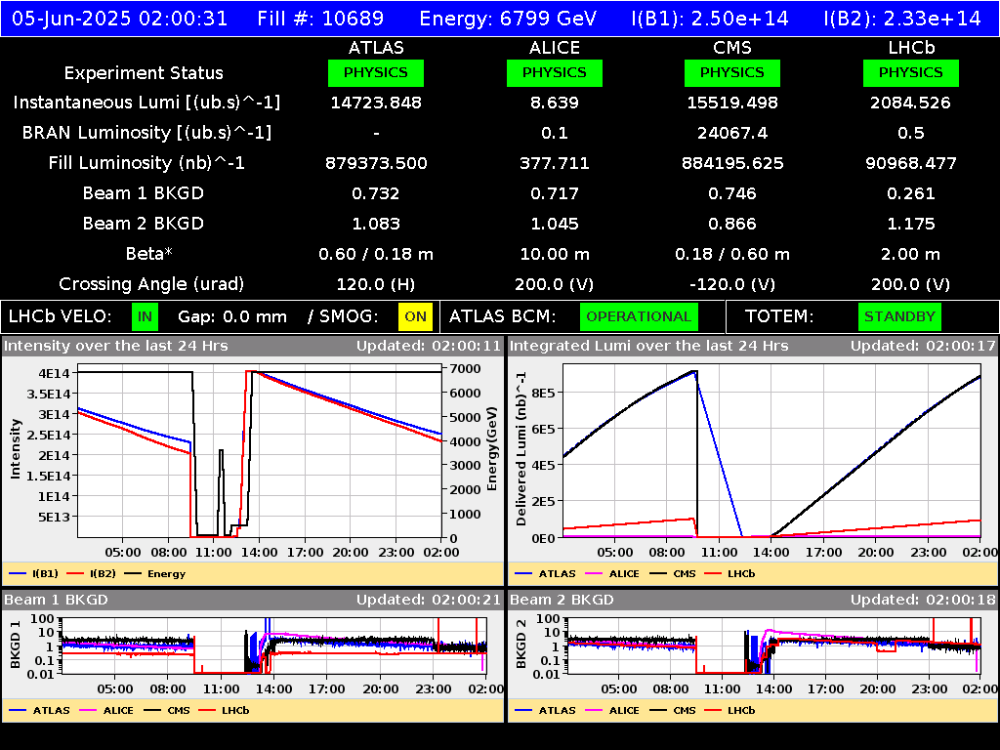Click the LHCb PHYSICS status indicator
Viewport: 1000px width, 750px height.
tap(911, 72)
